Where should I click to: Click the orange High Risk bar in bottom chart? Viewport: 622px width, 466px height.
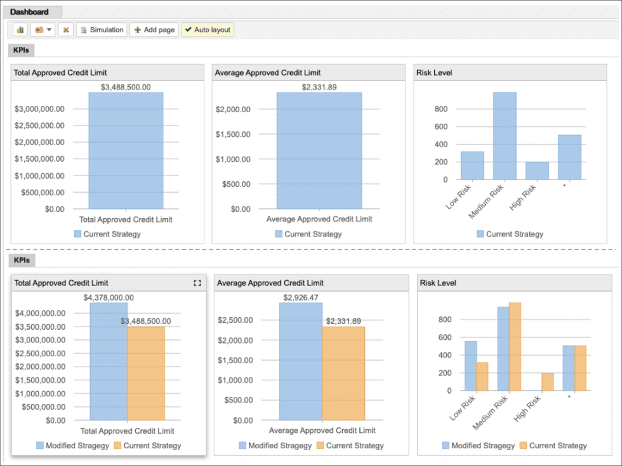(547, 382)
